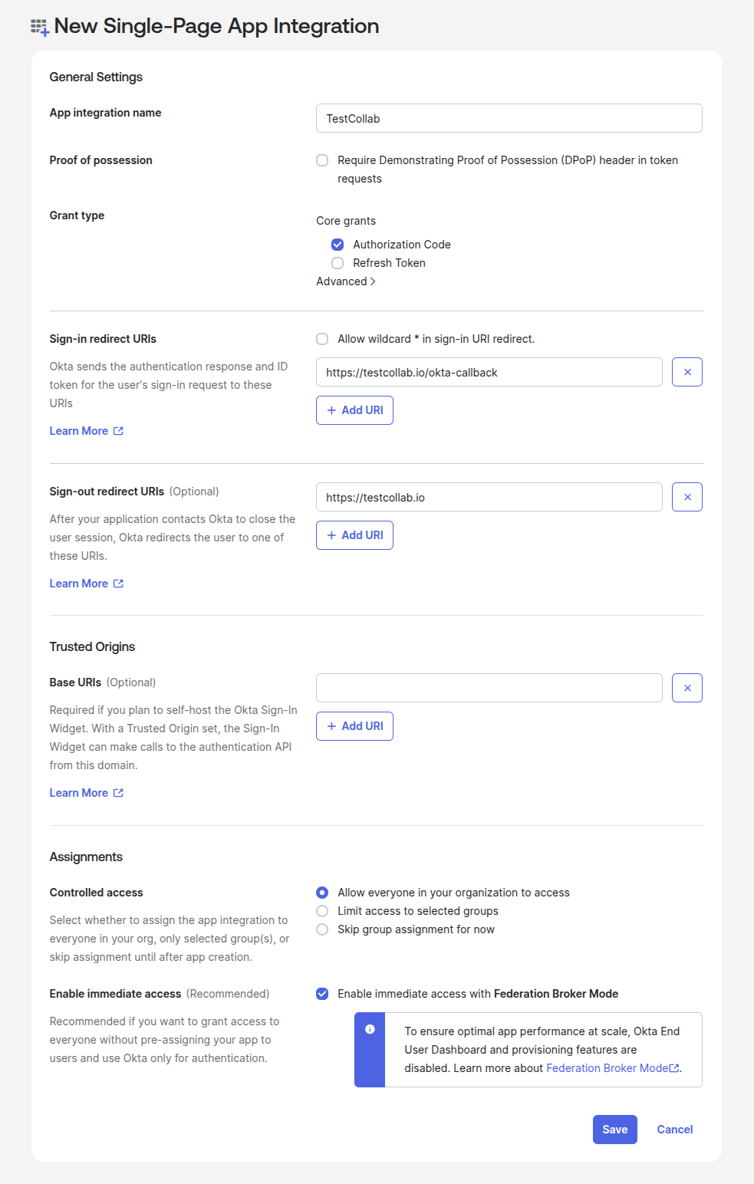
Task: Expand the Advanced grant types section
Action: point(346,281)
